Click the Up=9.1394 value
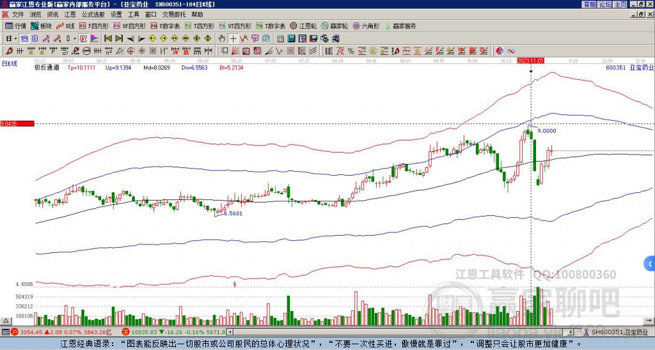 (x=118, y=67)
